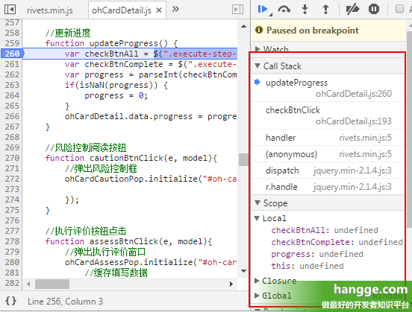Add a breakpoint on line 266
Viewport: 412px width, 312px height.
click(12, 116)
